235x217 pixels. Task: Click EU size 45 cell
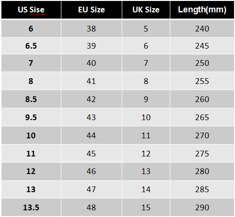91,154
